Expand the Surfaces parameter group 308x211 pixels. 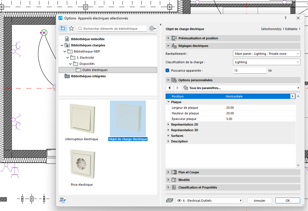(x=168, y=135)
